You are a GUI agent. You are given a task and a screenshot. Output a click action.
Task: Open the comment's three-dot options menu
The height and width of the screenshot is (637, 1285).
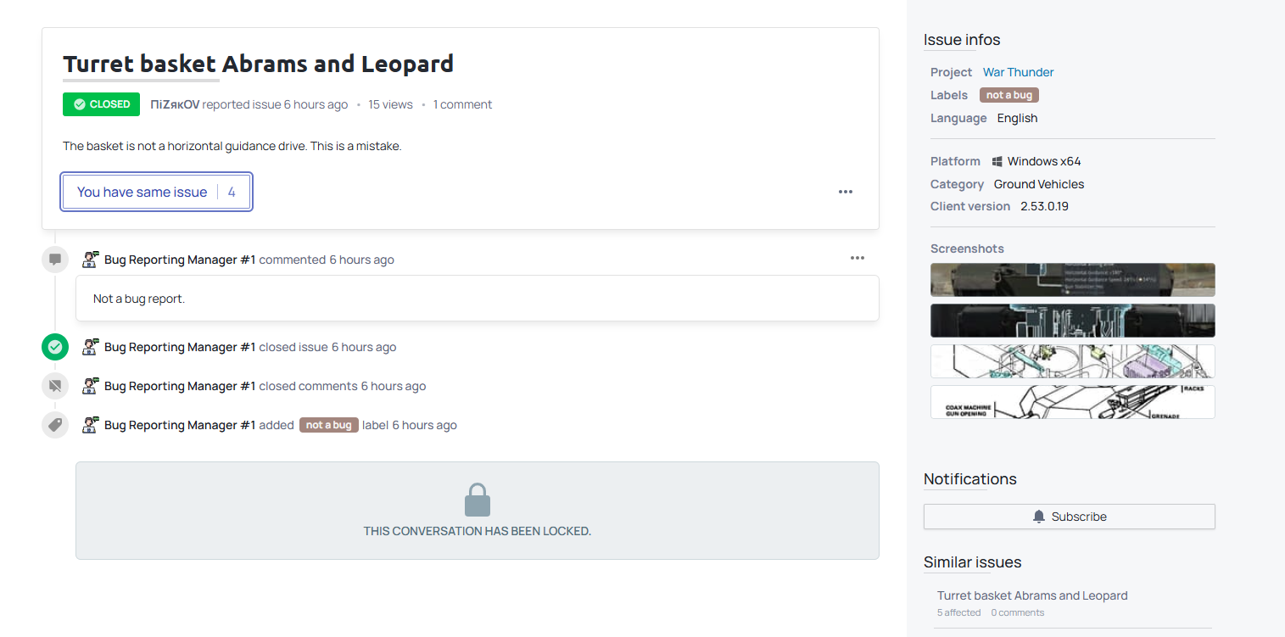pos(858,258)
